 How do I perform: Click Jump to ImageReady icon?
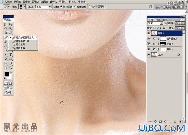click(x=8, y=93)
